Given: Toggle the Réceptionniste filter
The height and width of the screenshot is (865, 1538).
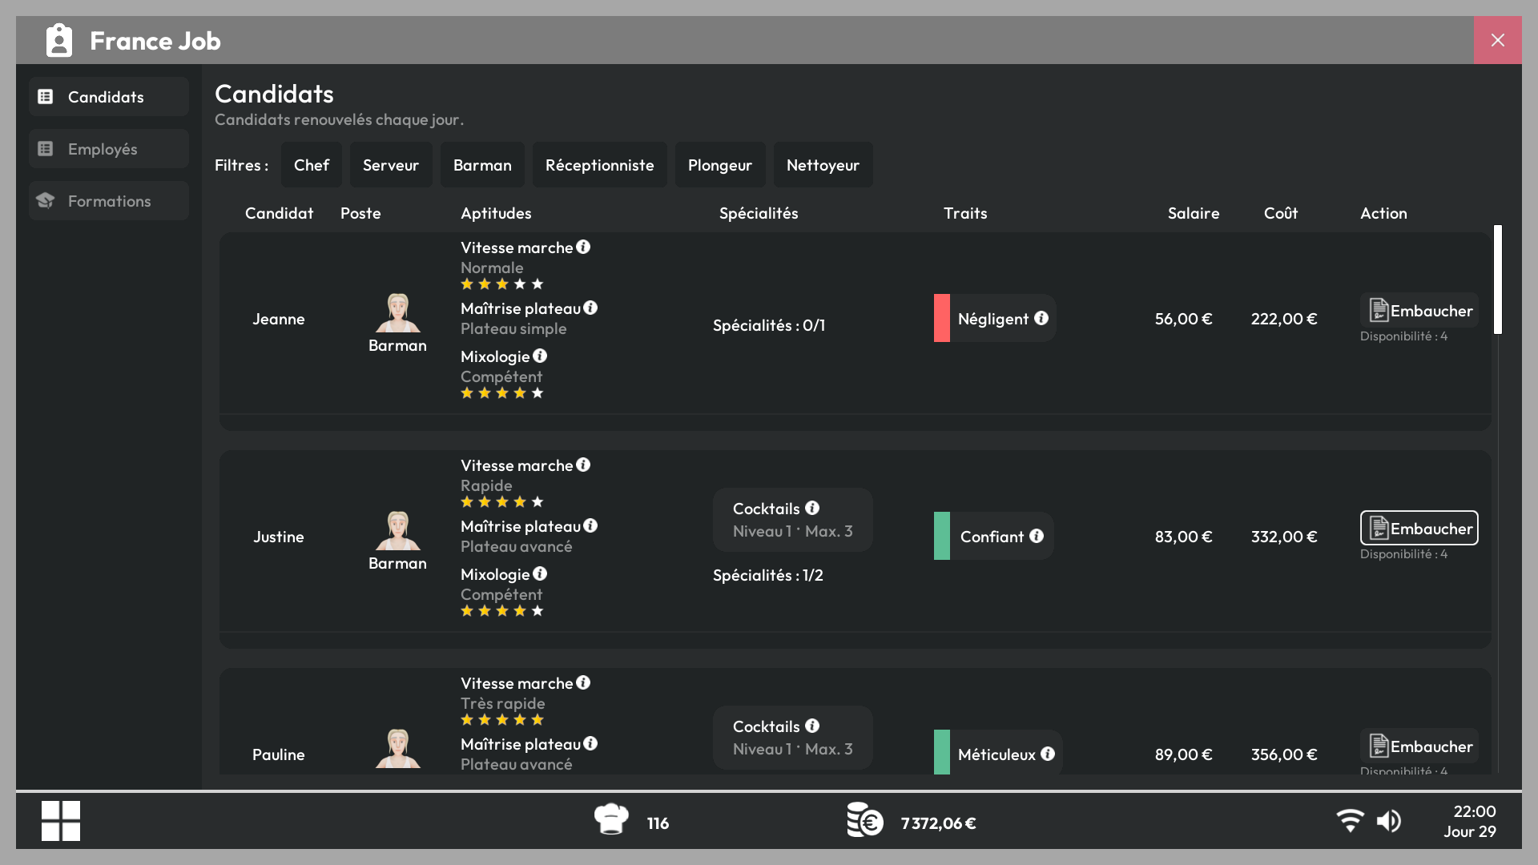Looking at the screenshot, I should point(600,165).
